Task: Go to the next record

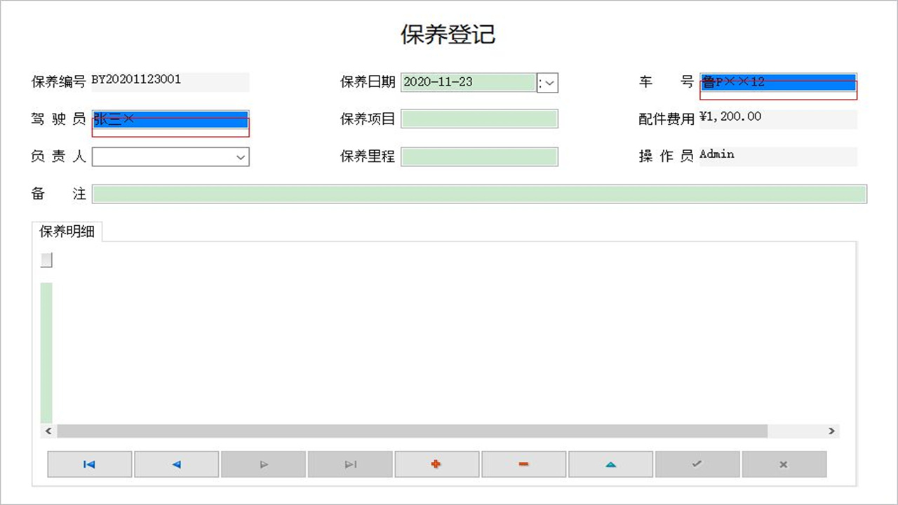Action: pyautogui.click(x=263, y=464)
